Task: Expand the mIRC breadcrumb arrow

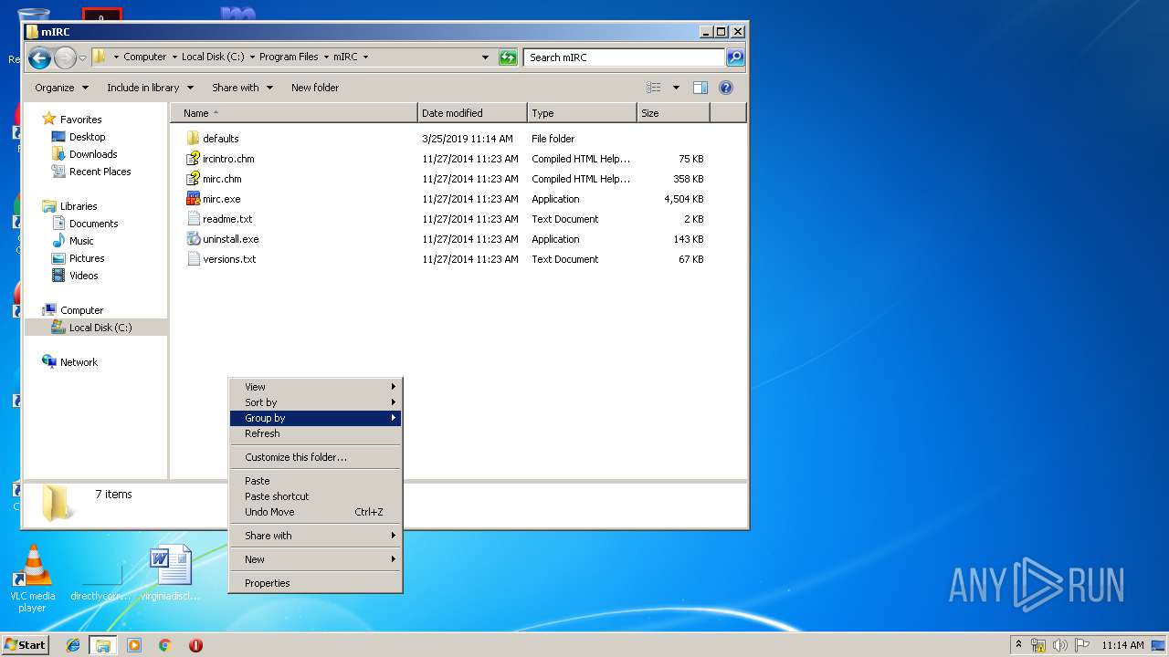Action: pyautogui.click(x=365, y=57)
